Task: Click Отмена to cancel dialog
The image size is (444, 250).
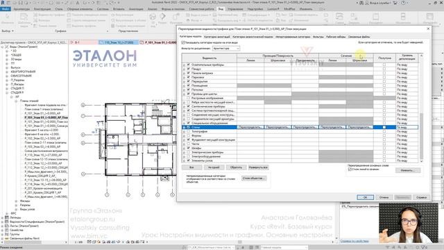Action: (x=384, y=197)
